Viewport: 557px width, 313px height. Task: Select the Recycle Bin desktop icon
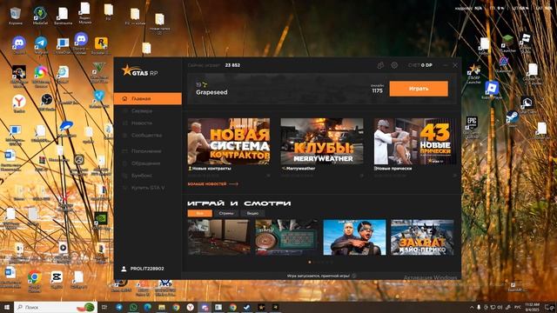click(x=16, y=16)
